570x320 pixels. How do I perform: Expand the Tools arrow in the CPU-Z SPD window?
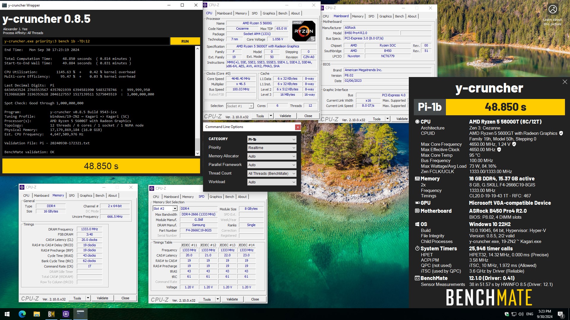click(x=218, y=299)
